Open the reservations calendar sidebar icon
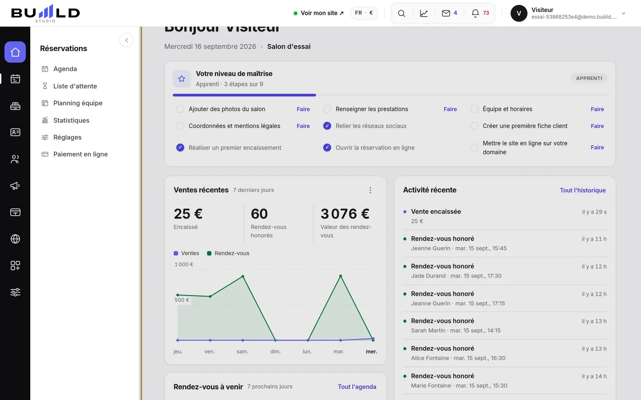The image size is (641, 400). coord(15,79)
